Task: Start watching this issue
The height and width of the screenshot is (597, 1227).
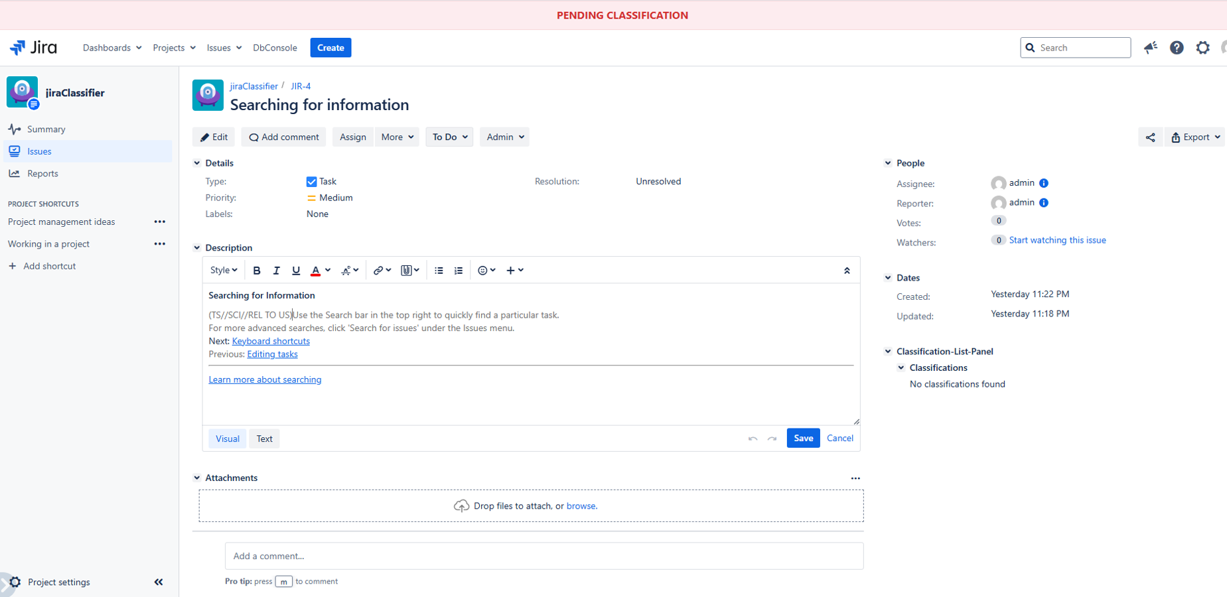Action: (x=1057, y=239)
